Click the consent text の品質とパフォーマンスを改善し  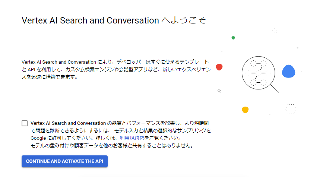(144, 123)
